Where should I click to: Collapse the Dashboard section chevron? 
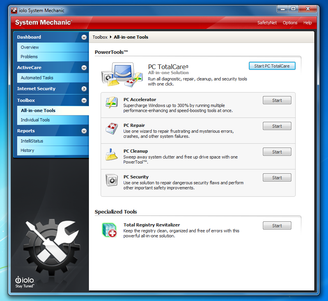pyautogui.click(x=84, y=37)
